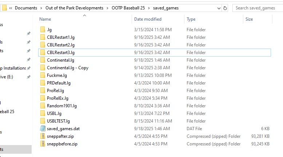Select the ProRelEx.lg folder row
283x157 pixels.
coord(57,98)
